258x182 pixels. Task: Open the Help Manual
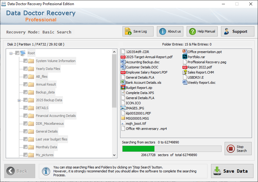(x=202, y=31)
